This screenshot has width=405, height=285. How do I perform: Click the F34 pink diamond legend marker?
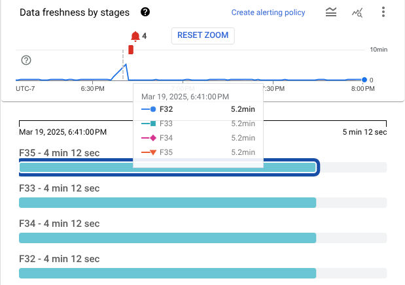click(x=152, y=138)
